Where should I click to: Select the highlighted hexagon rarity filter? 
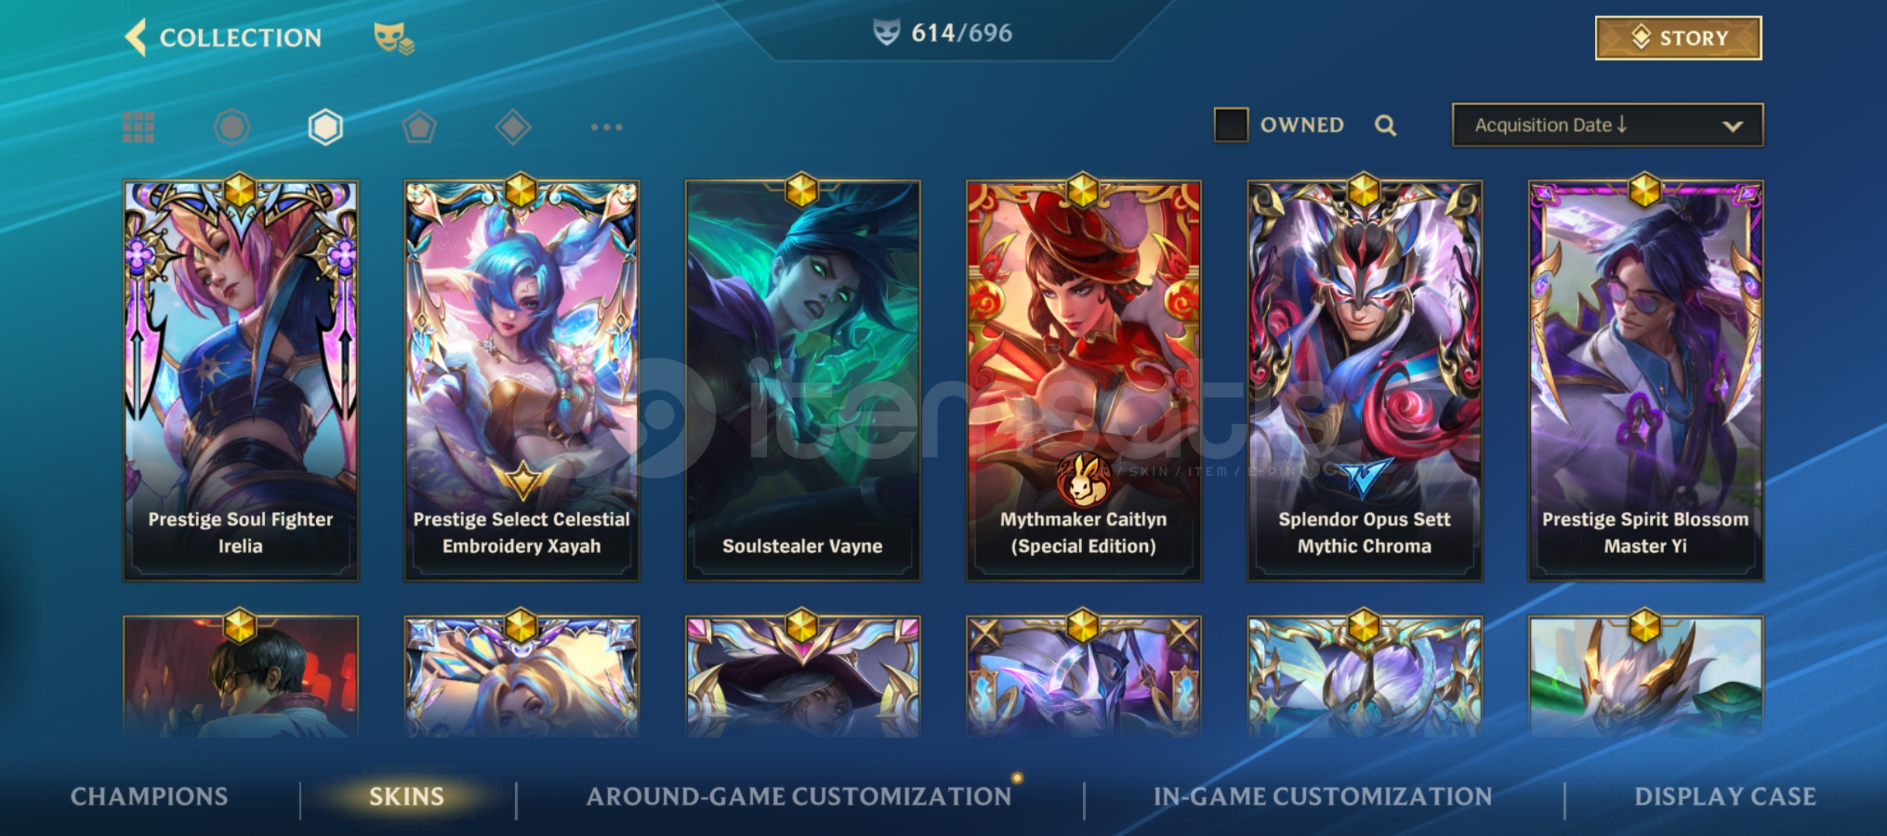[x=325, y=127]
